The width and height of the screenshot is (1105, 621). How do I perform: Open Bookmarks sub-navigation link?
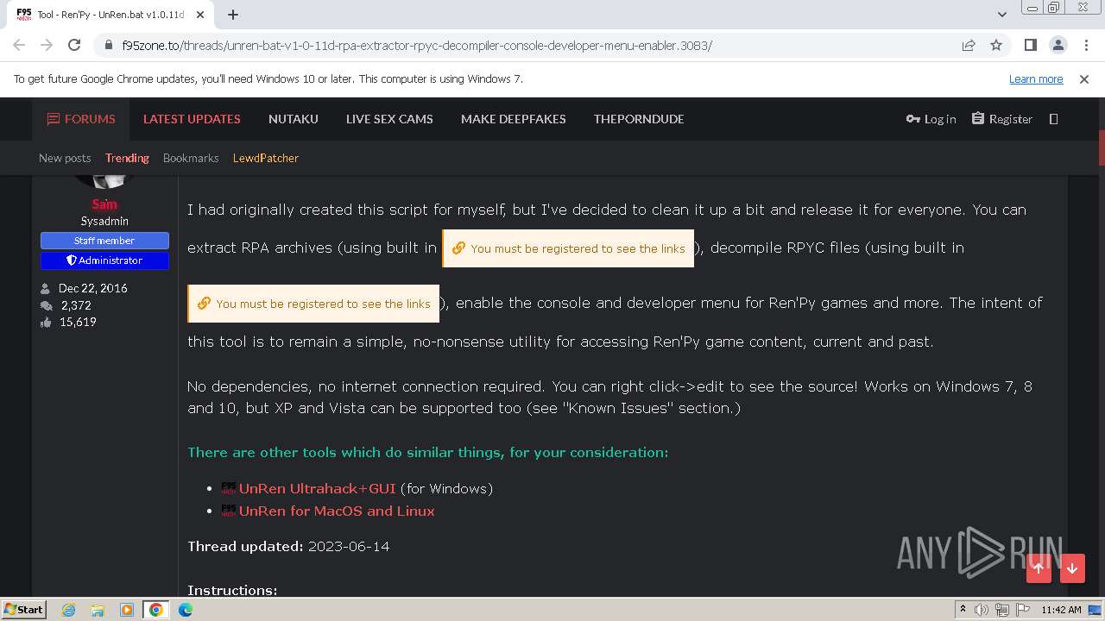191,158
